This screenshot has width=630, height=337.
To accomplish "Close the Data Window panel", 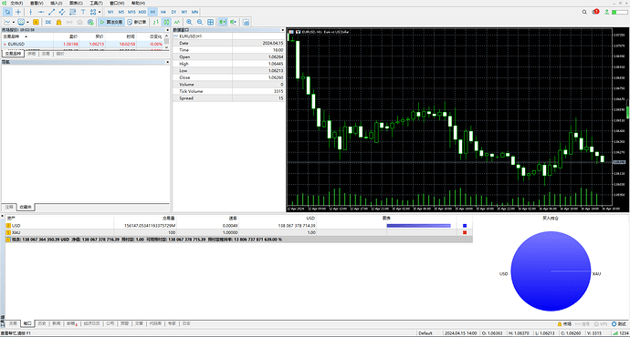I will 283,30.
